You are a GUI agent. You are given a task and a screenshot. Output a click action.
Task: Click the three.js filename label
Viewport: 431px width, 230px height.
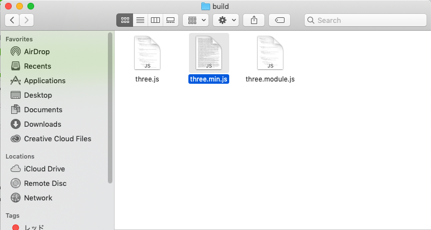148,79
